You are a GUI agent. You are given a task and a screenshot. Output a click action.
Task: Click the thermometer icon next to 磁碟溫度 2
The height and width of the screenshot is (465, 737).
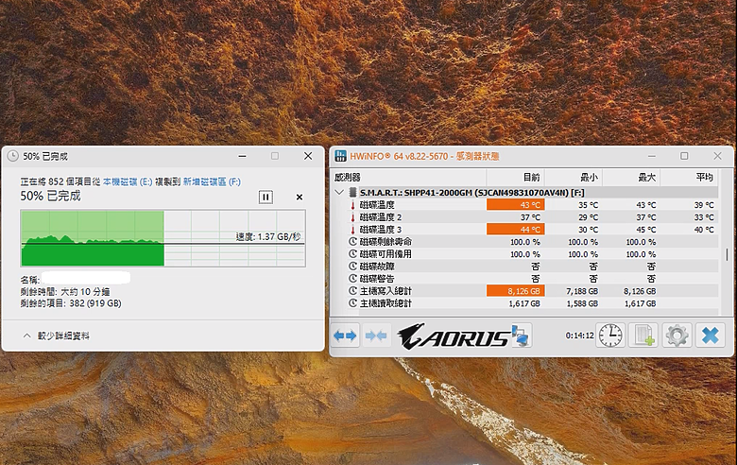pyautogui.click(x=352, y=217)
